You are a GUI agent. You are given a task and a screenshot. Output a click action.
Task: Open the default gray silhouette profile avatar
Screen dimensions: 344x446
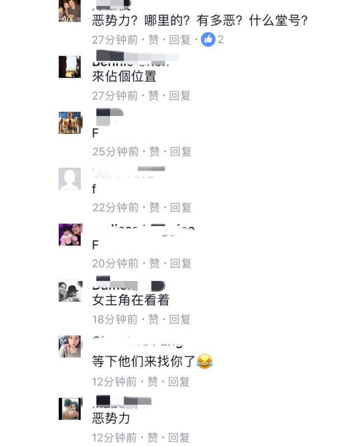pyautogui.click(x=70, y=179)
